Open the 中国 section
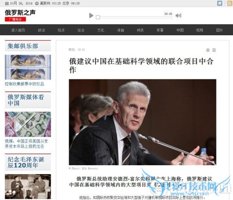The width and height of the screenshot is (233, 200). (x=180, y=30)
